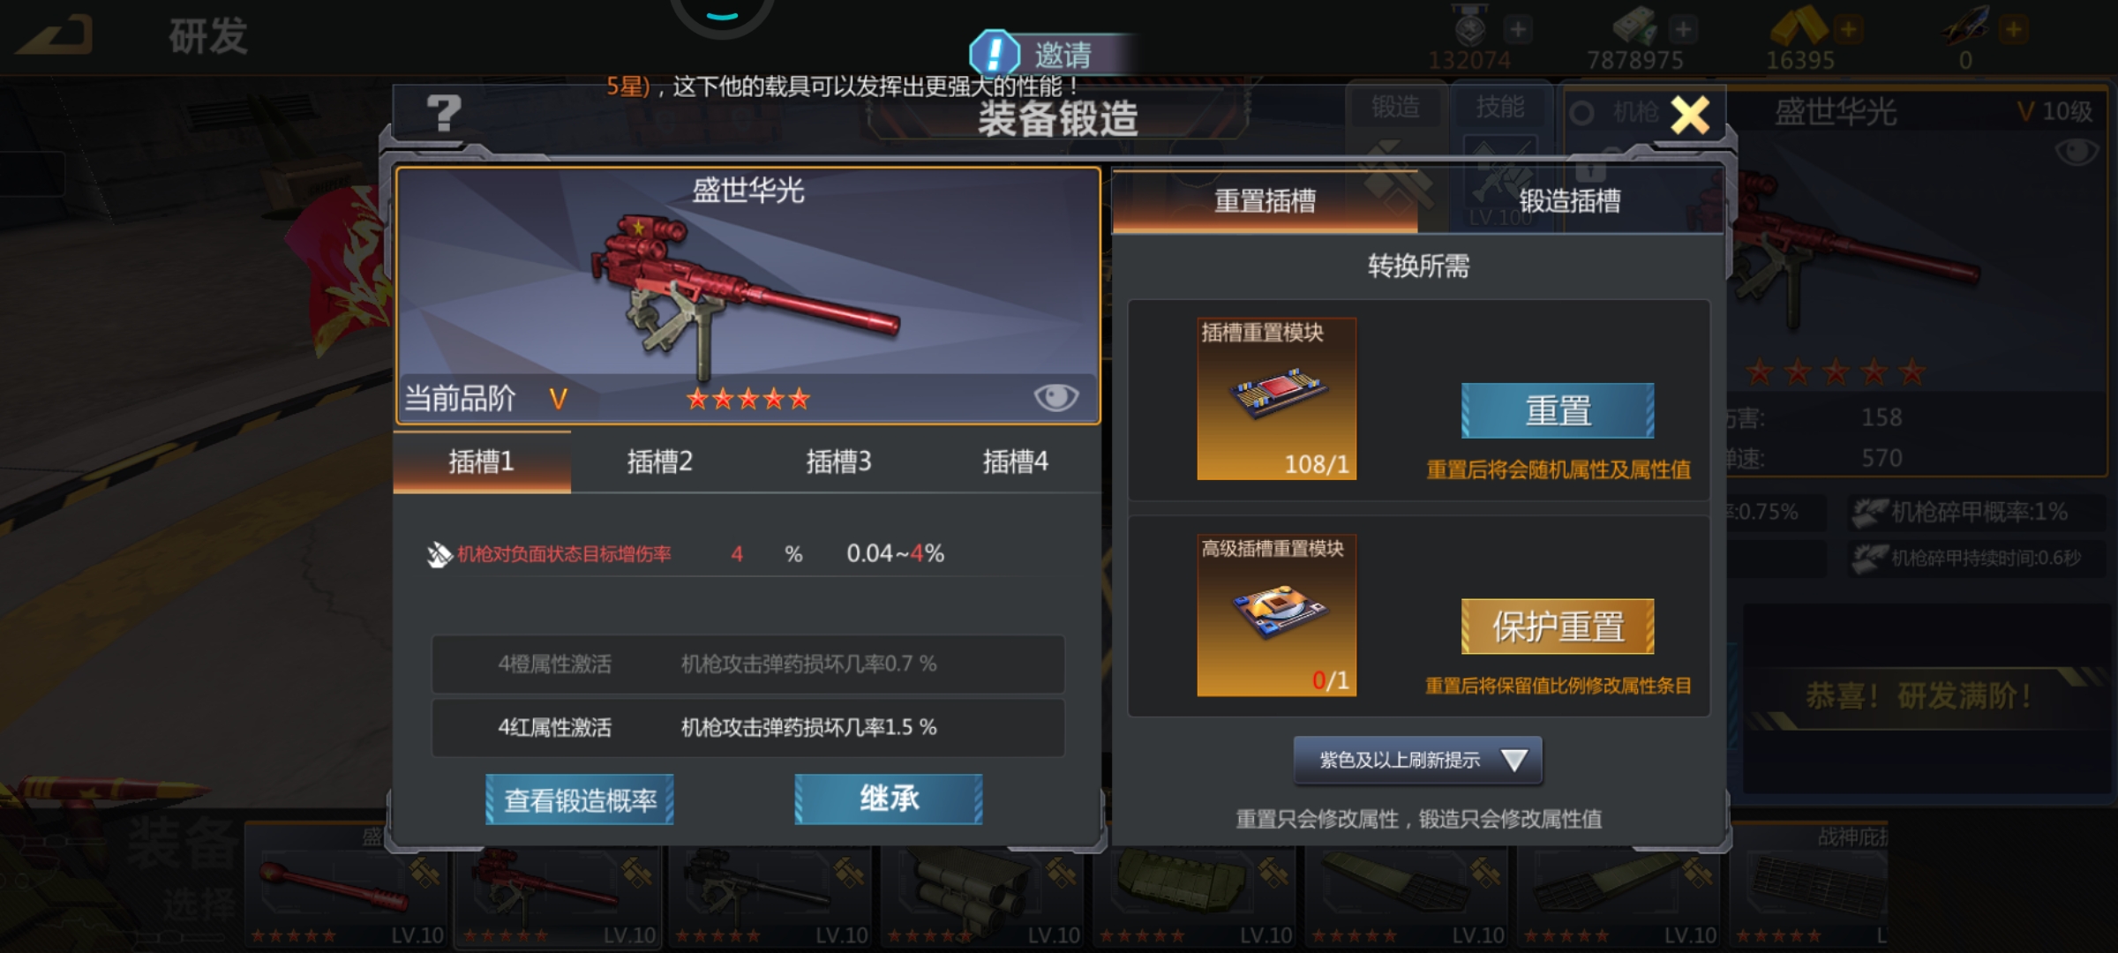Click the blue 重置 button

[1558, 411]
